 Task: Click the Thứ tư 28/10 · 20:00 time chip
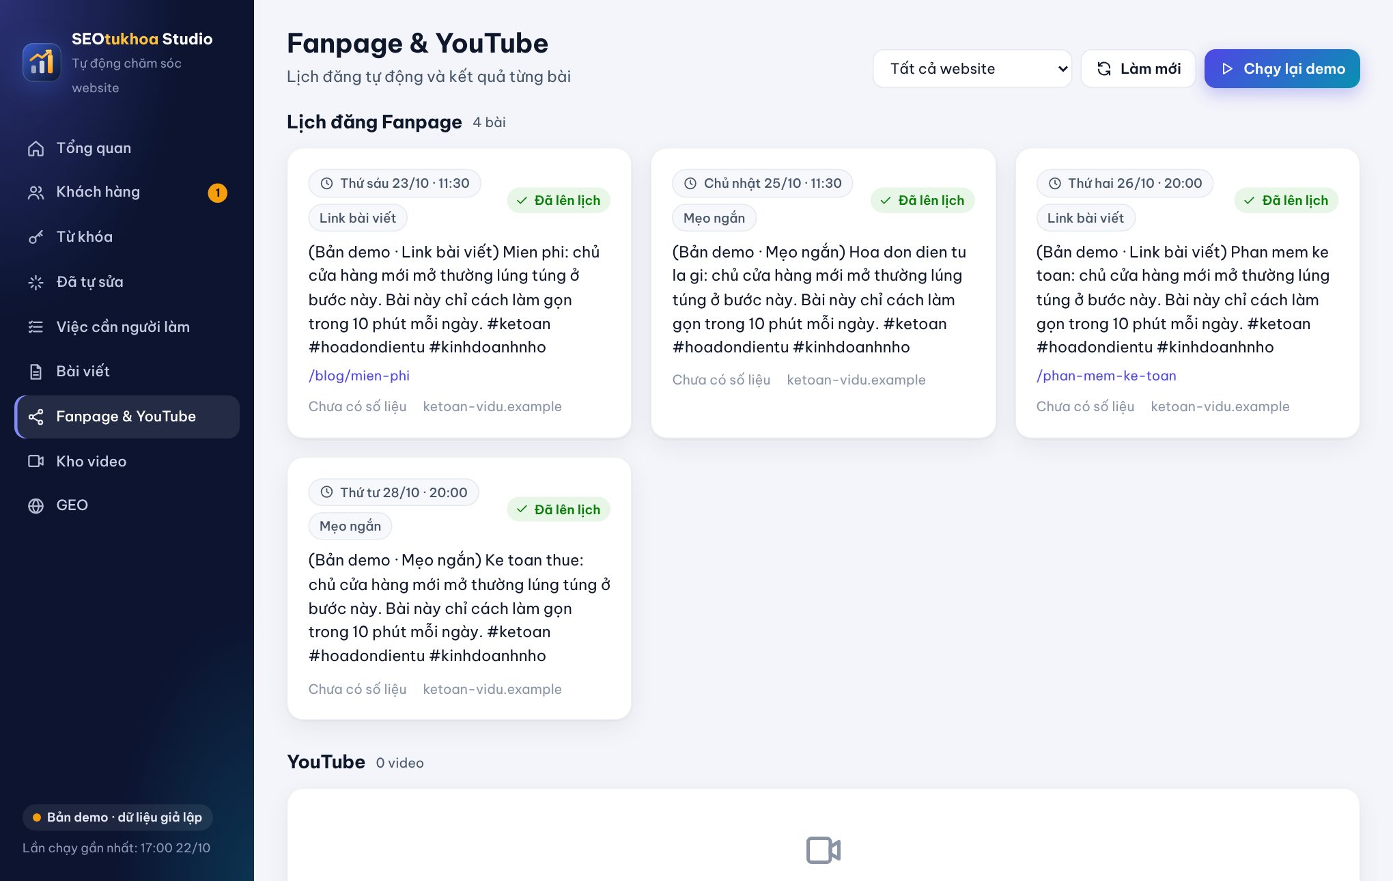[393, 492]
